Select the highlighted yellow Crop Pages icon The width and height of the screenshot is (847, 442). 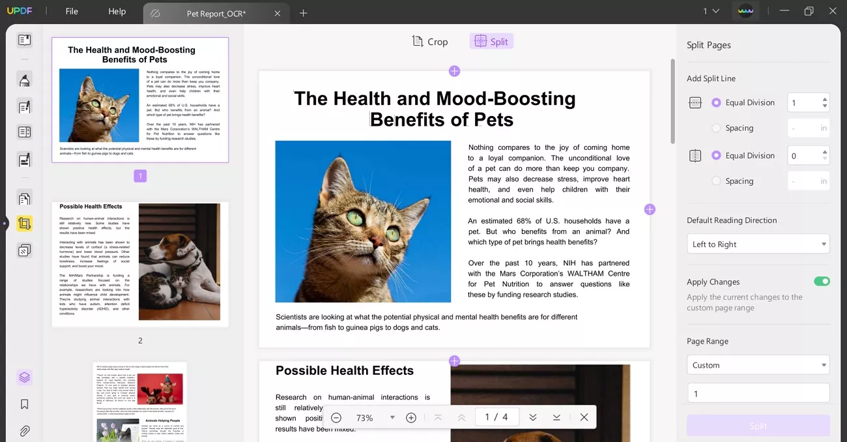[24, 224]
